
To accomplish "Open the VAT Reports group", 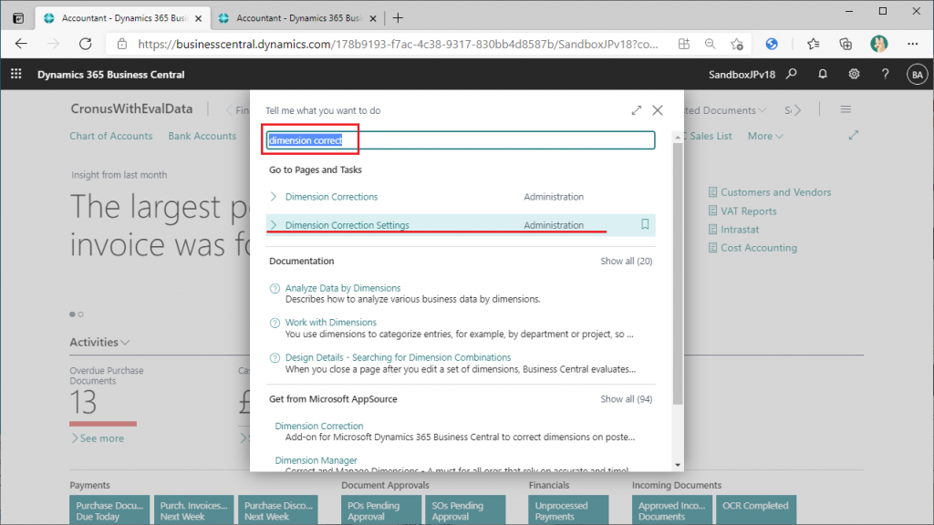I will click(748, 211).
